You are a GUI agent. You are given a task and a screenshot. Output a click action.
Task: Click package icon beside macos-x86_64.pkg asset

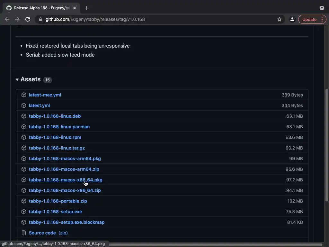(x=24, y=180)
